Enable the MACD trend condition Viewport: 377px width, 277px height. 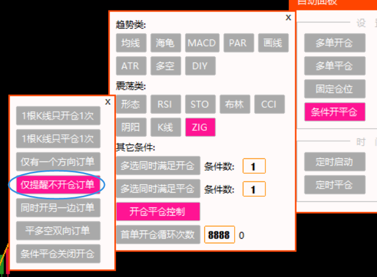[201, 43]
